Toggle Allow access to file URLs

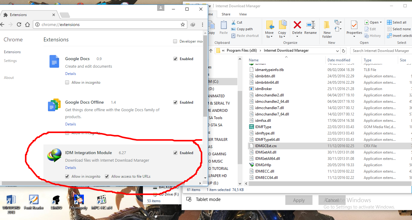(x=107, y=176)
